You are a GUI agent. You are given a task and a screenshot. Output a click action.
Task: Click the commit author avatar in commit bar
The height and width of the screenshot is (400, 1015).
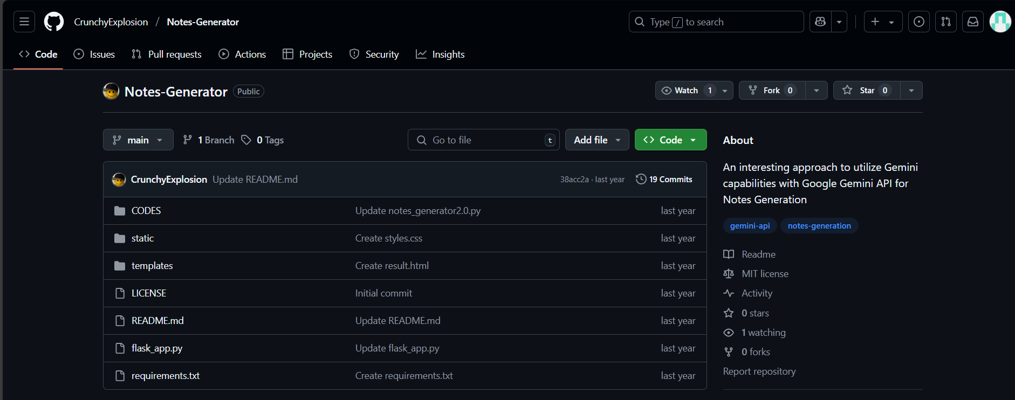pyautogui.click(x=119, y=180)
